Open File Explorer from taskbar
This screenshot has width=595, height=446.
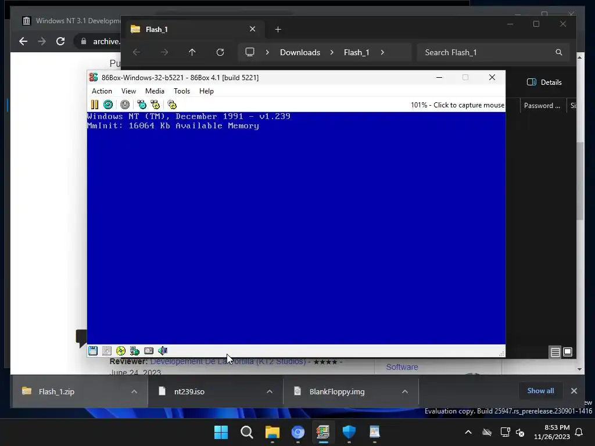coord(273,432)
